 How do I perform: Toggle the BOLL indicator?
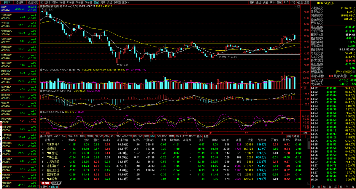tap(179, 136)
